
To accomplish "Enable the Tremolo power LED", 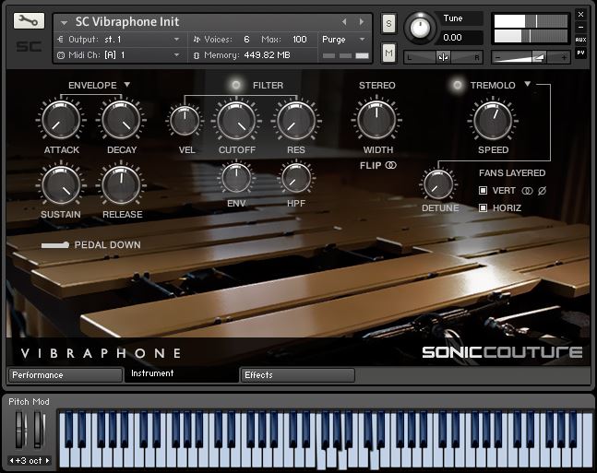I will pyautogui.click(x=458, y=85).
